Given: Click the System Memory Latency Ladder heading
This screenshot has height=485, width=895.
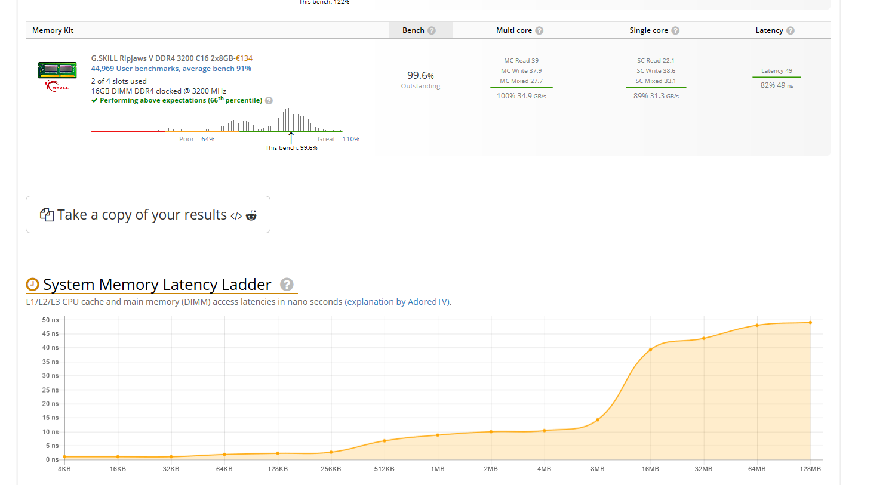Looking at the screenshot, I should coord(157,285).
